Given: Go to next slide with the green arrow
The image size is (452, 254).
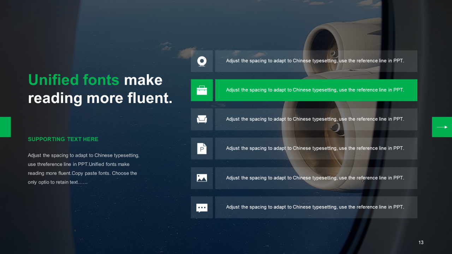Looking at the screenshot, I should pyautogui.click(x=442, y=127).
